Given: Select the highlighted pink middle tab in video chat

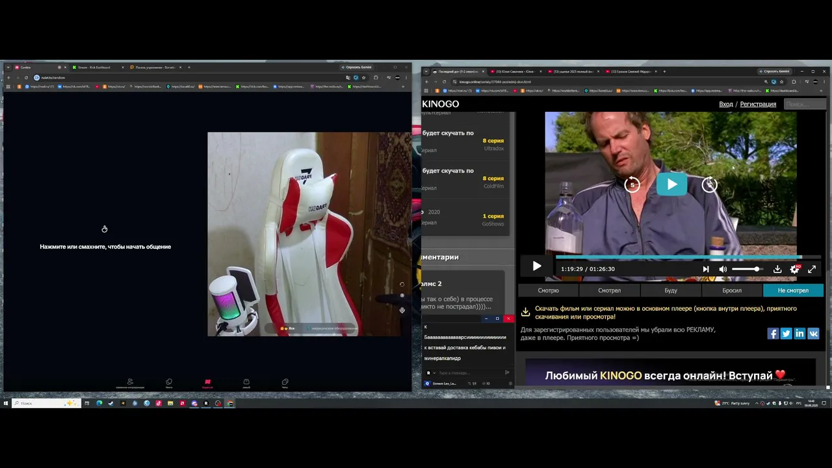Looking at the screenshot, I should pos(207,383).
